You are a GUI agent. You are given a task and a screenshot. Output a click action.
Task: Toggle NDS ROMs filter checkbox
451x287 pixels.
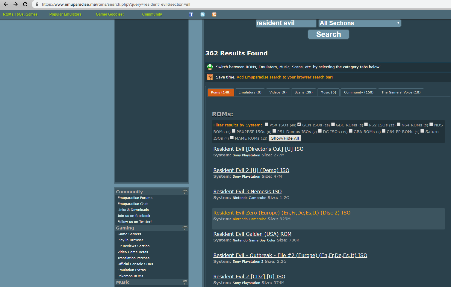click(x=431, y=124)
